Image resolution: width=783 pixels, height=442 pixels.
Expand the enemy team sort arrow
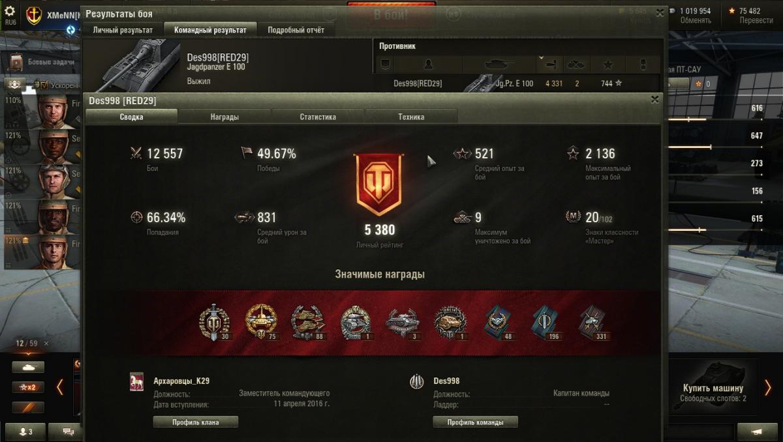point(541,59)
